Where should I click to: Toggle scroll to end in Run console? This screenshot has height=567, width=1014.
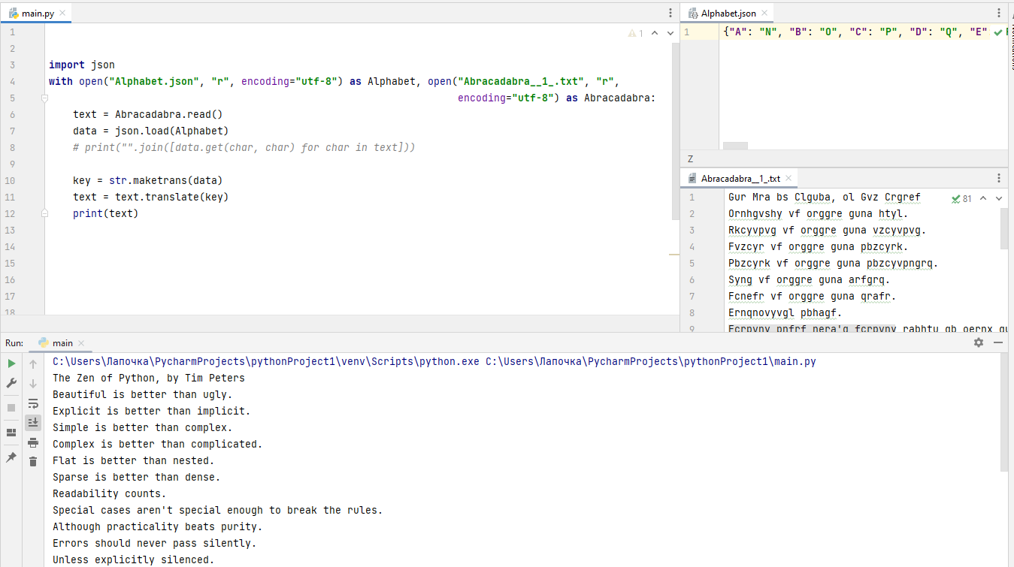33,423
